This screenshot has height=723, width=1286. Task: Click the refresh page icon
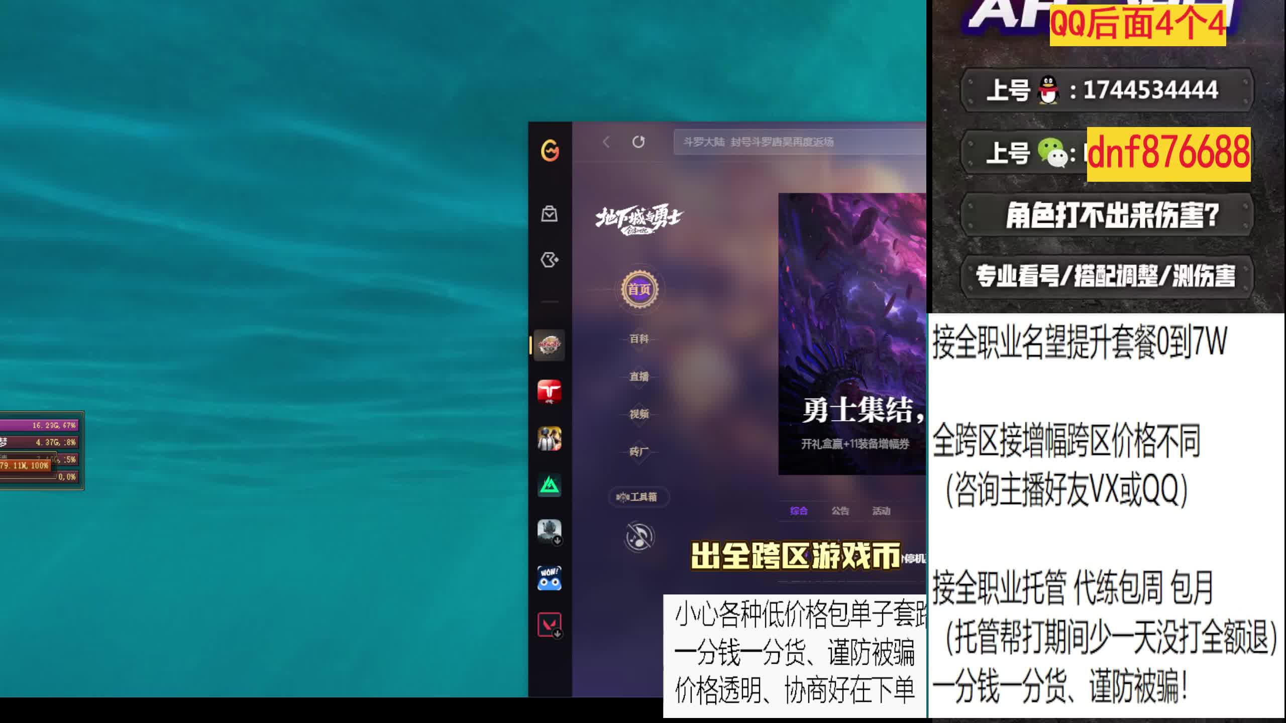[x=638, y=142]
